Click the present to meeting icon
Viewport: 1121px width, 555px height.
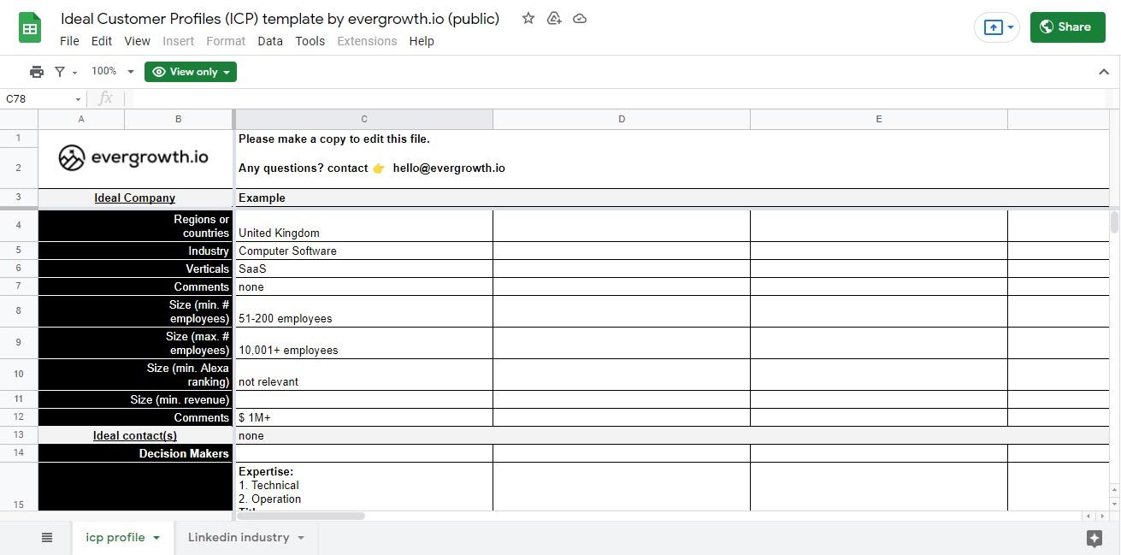(x=993, y=27)
